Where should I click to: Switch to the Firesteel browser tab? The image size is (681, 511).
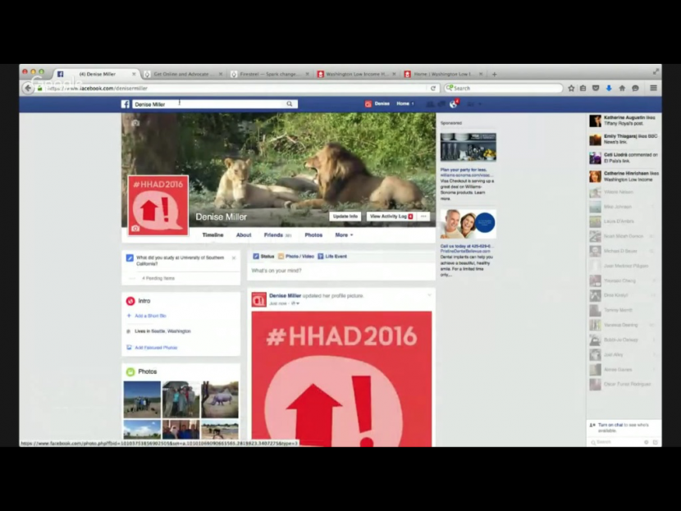click(x=270, y=75)
